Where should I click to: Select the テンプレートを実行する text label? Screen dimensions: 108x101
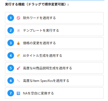(41, 31)
